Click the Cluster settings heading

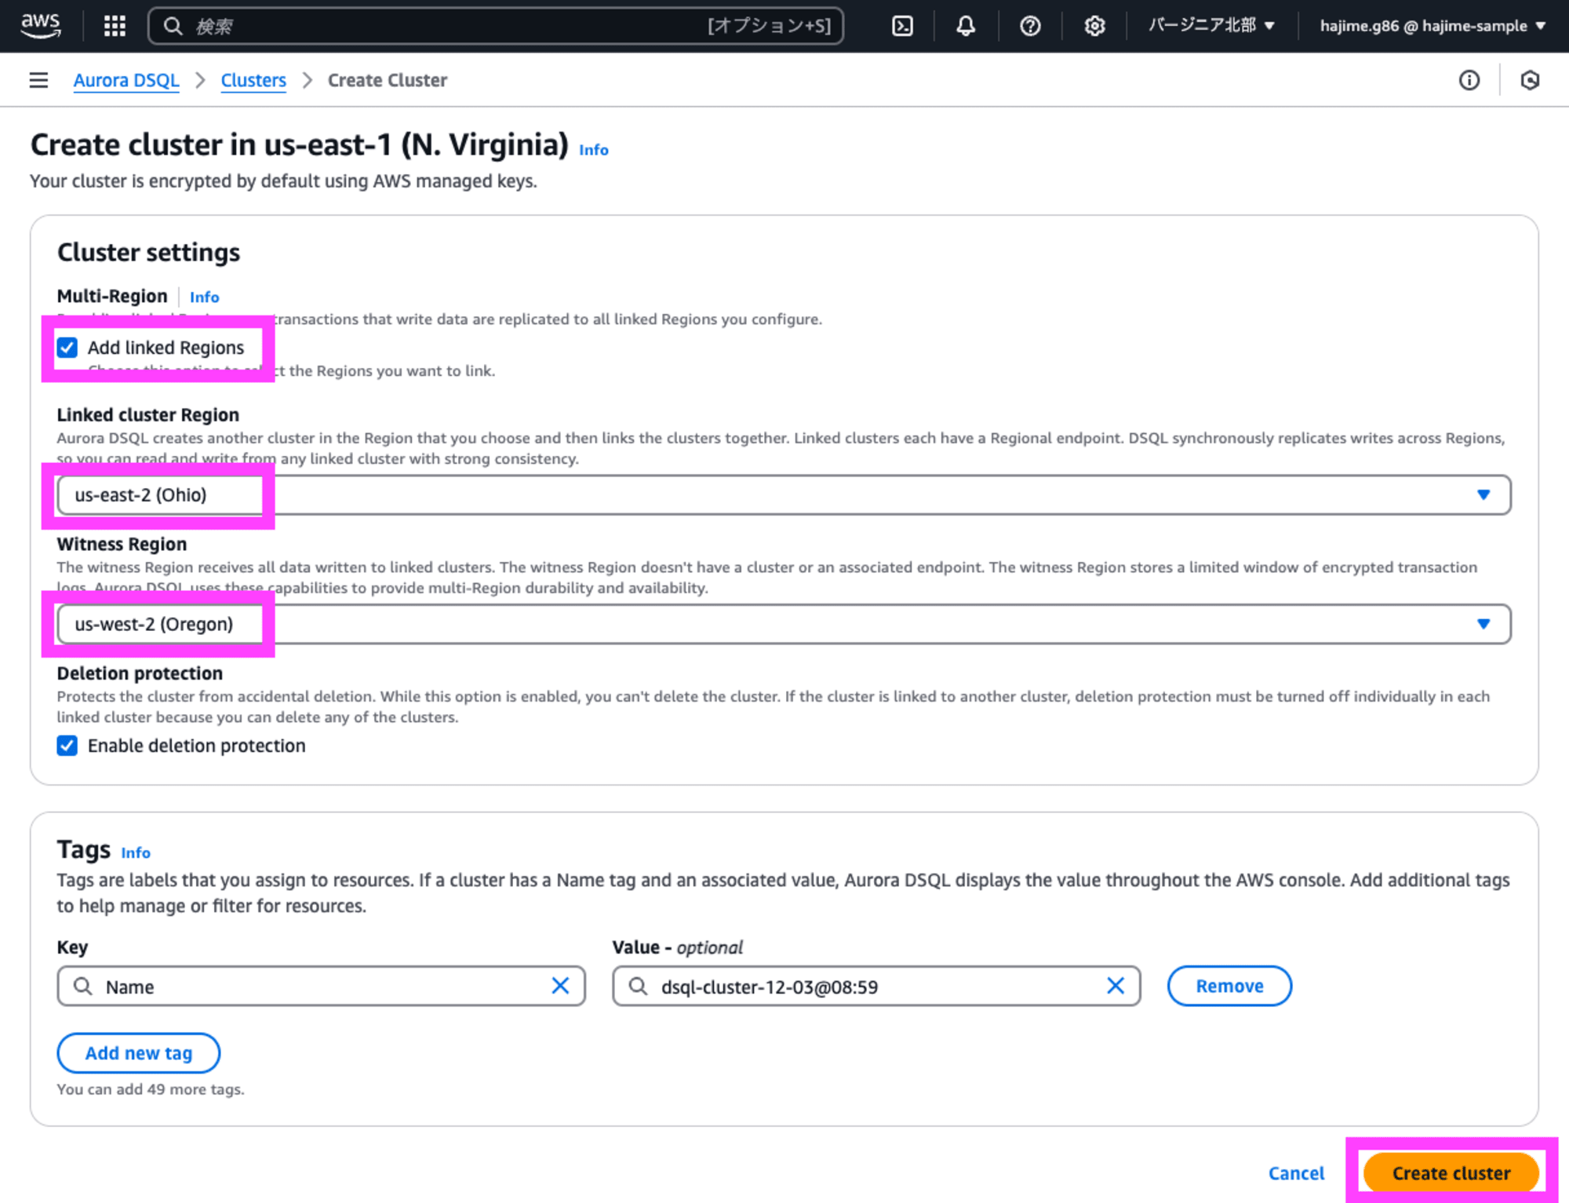click(149, 253)
